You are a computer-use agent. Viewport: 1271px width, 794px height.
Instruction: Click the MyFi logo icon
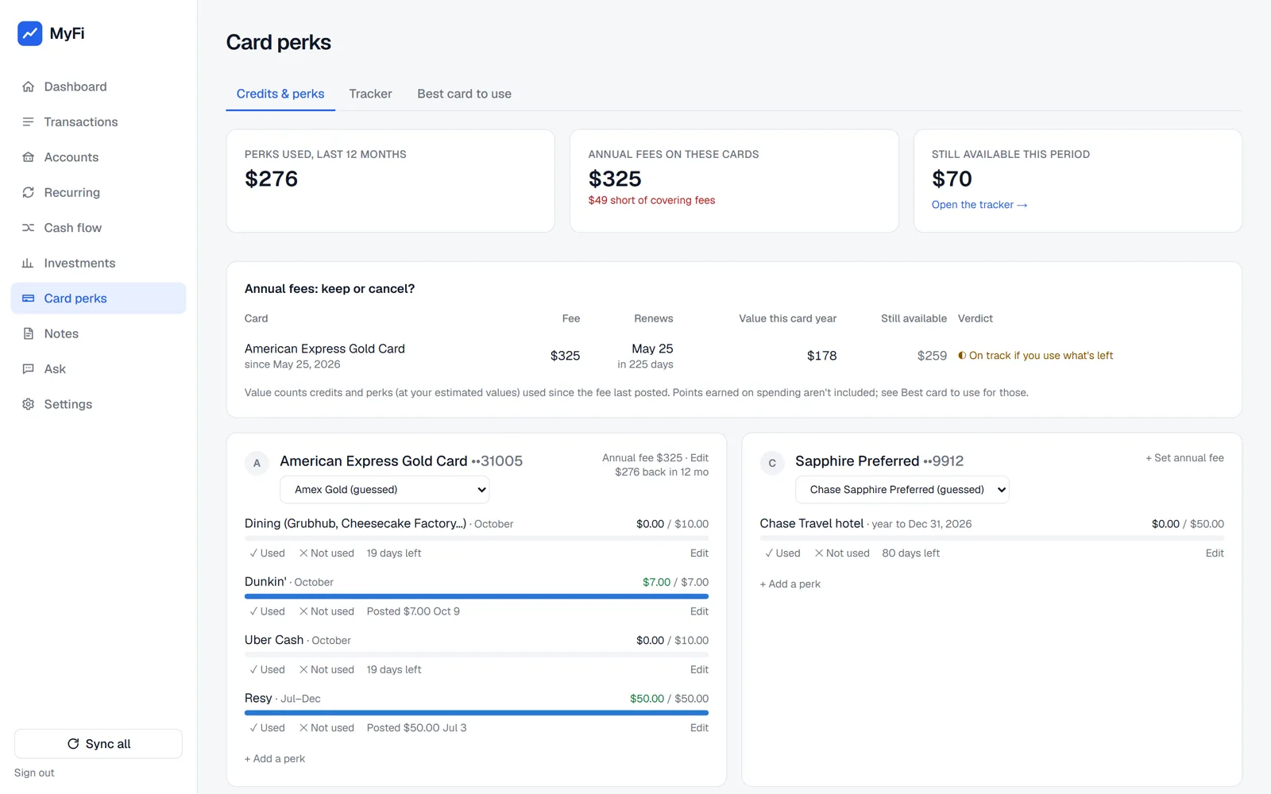click(x=30, y=33)
